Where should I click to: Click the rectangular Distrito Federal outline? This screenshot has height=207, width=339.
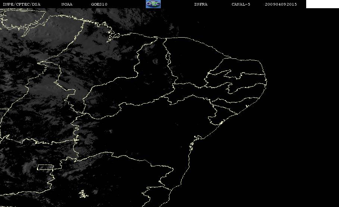[x=45, y=167]
